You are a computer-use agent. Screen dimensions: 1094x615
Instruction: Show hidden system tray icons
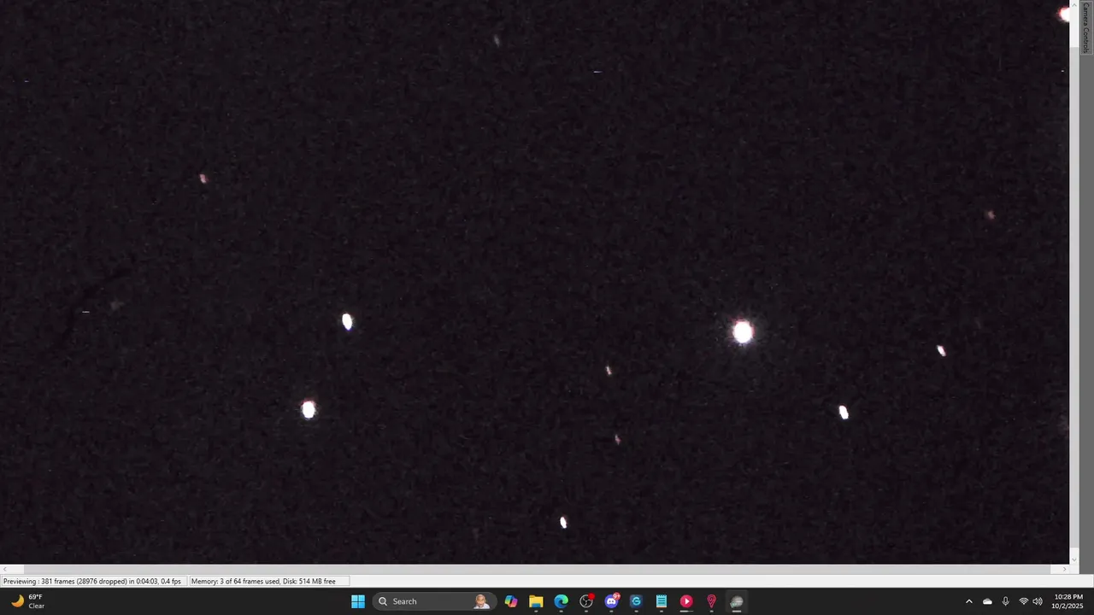(968, 601)
